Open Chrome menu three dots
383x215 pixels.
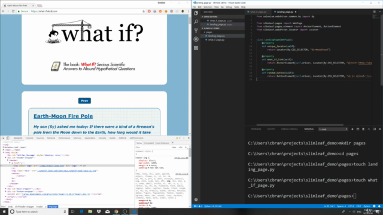point(189,11)
